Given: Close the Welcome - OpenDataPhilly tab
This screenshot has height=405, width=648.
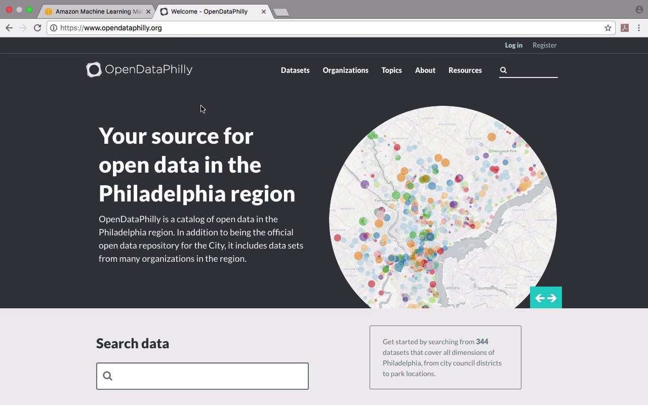Looking at the screenshot, I should coord(264,11).
